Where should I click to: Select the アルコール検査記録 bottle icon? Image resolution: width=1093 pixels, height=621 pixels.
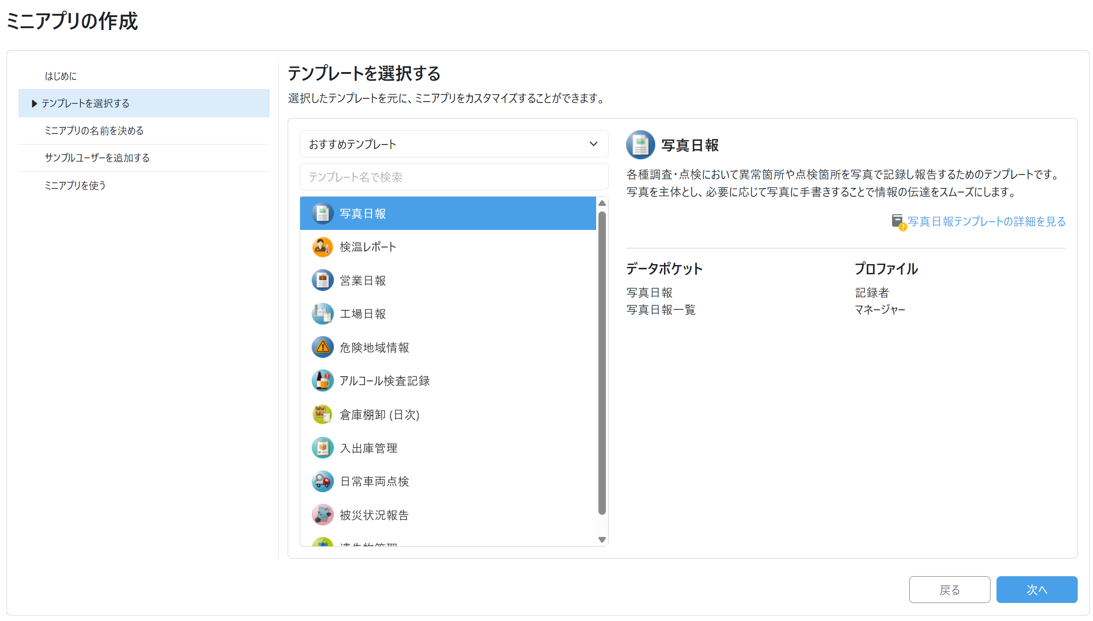(322, 381)
